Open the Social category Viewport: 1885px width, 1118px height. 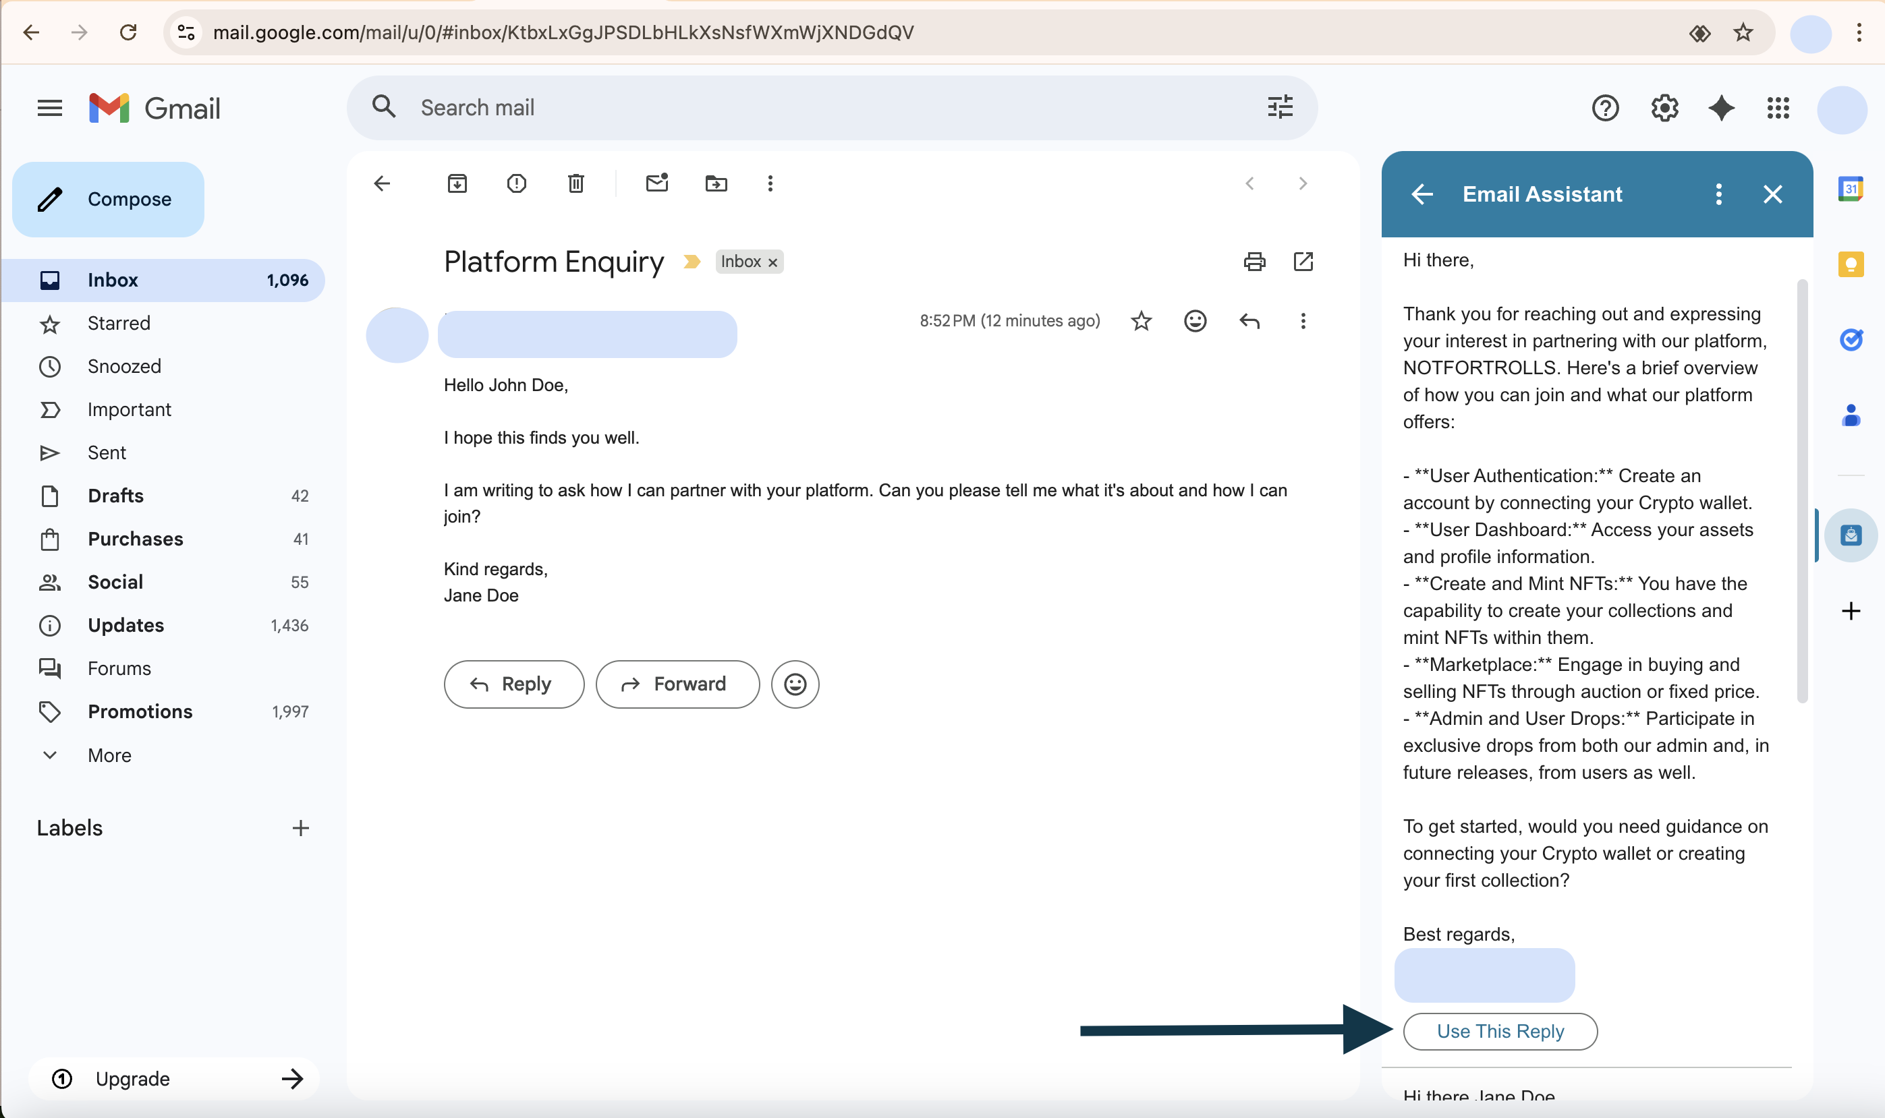coord(163,583)
